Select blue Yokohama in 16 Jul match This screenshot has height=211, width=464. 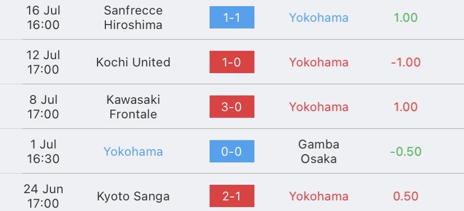tap(319, 18)
